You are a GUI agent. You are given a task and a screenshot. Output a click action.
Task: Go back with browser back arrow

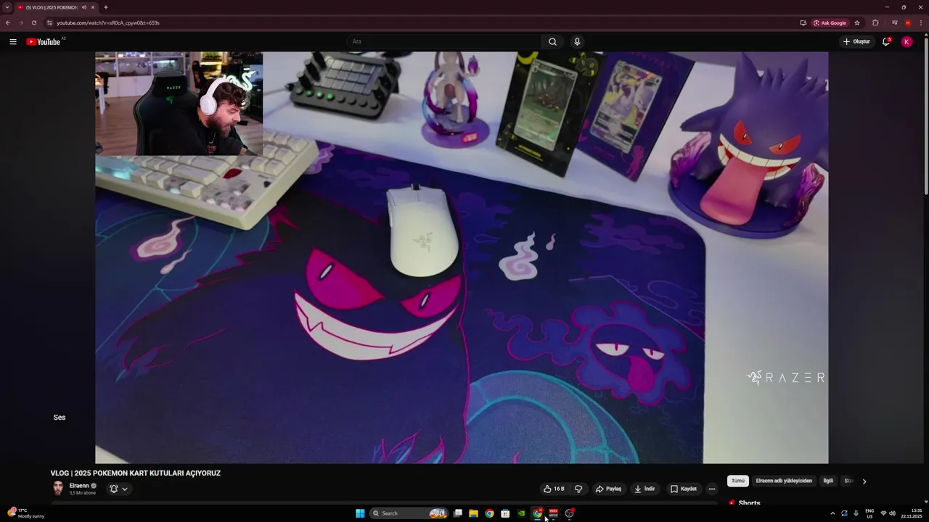pos(8,22)
